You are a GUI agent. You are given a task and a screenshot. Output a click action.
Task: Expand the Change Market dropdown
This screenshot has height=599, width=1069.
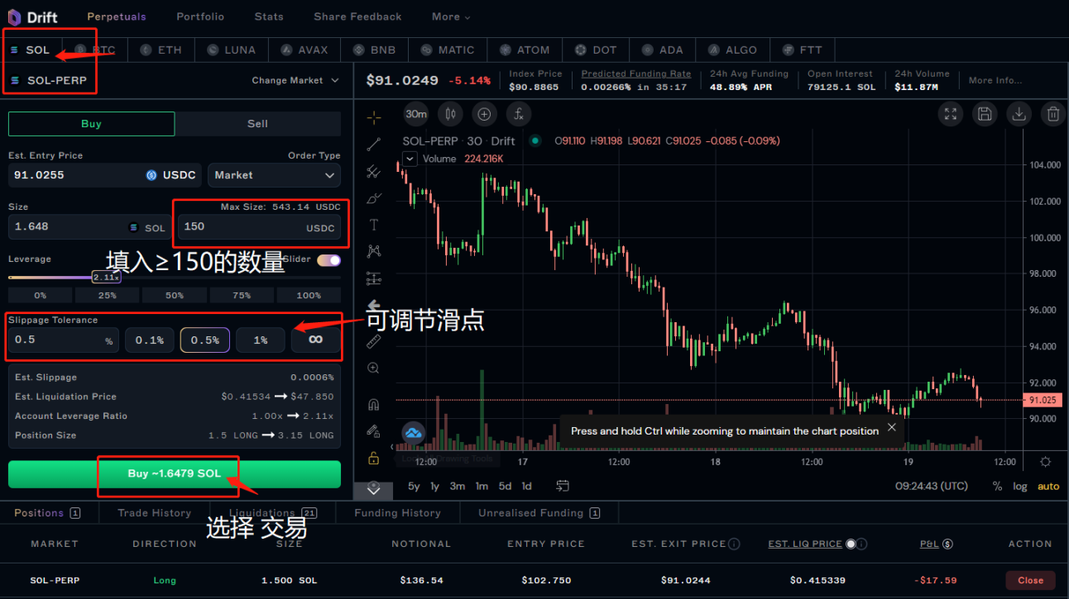click(x=295, y=80)
